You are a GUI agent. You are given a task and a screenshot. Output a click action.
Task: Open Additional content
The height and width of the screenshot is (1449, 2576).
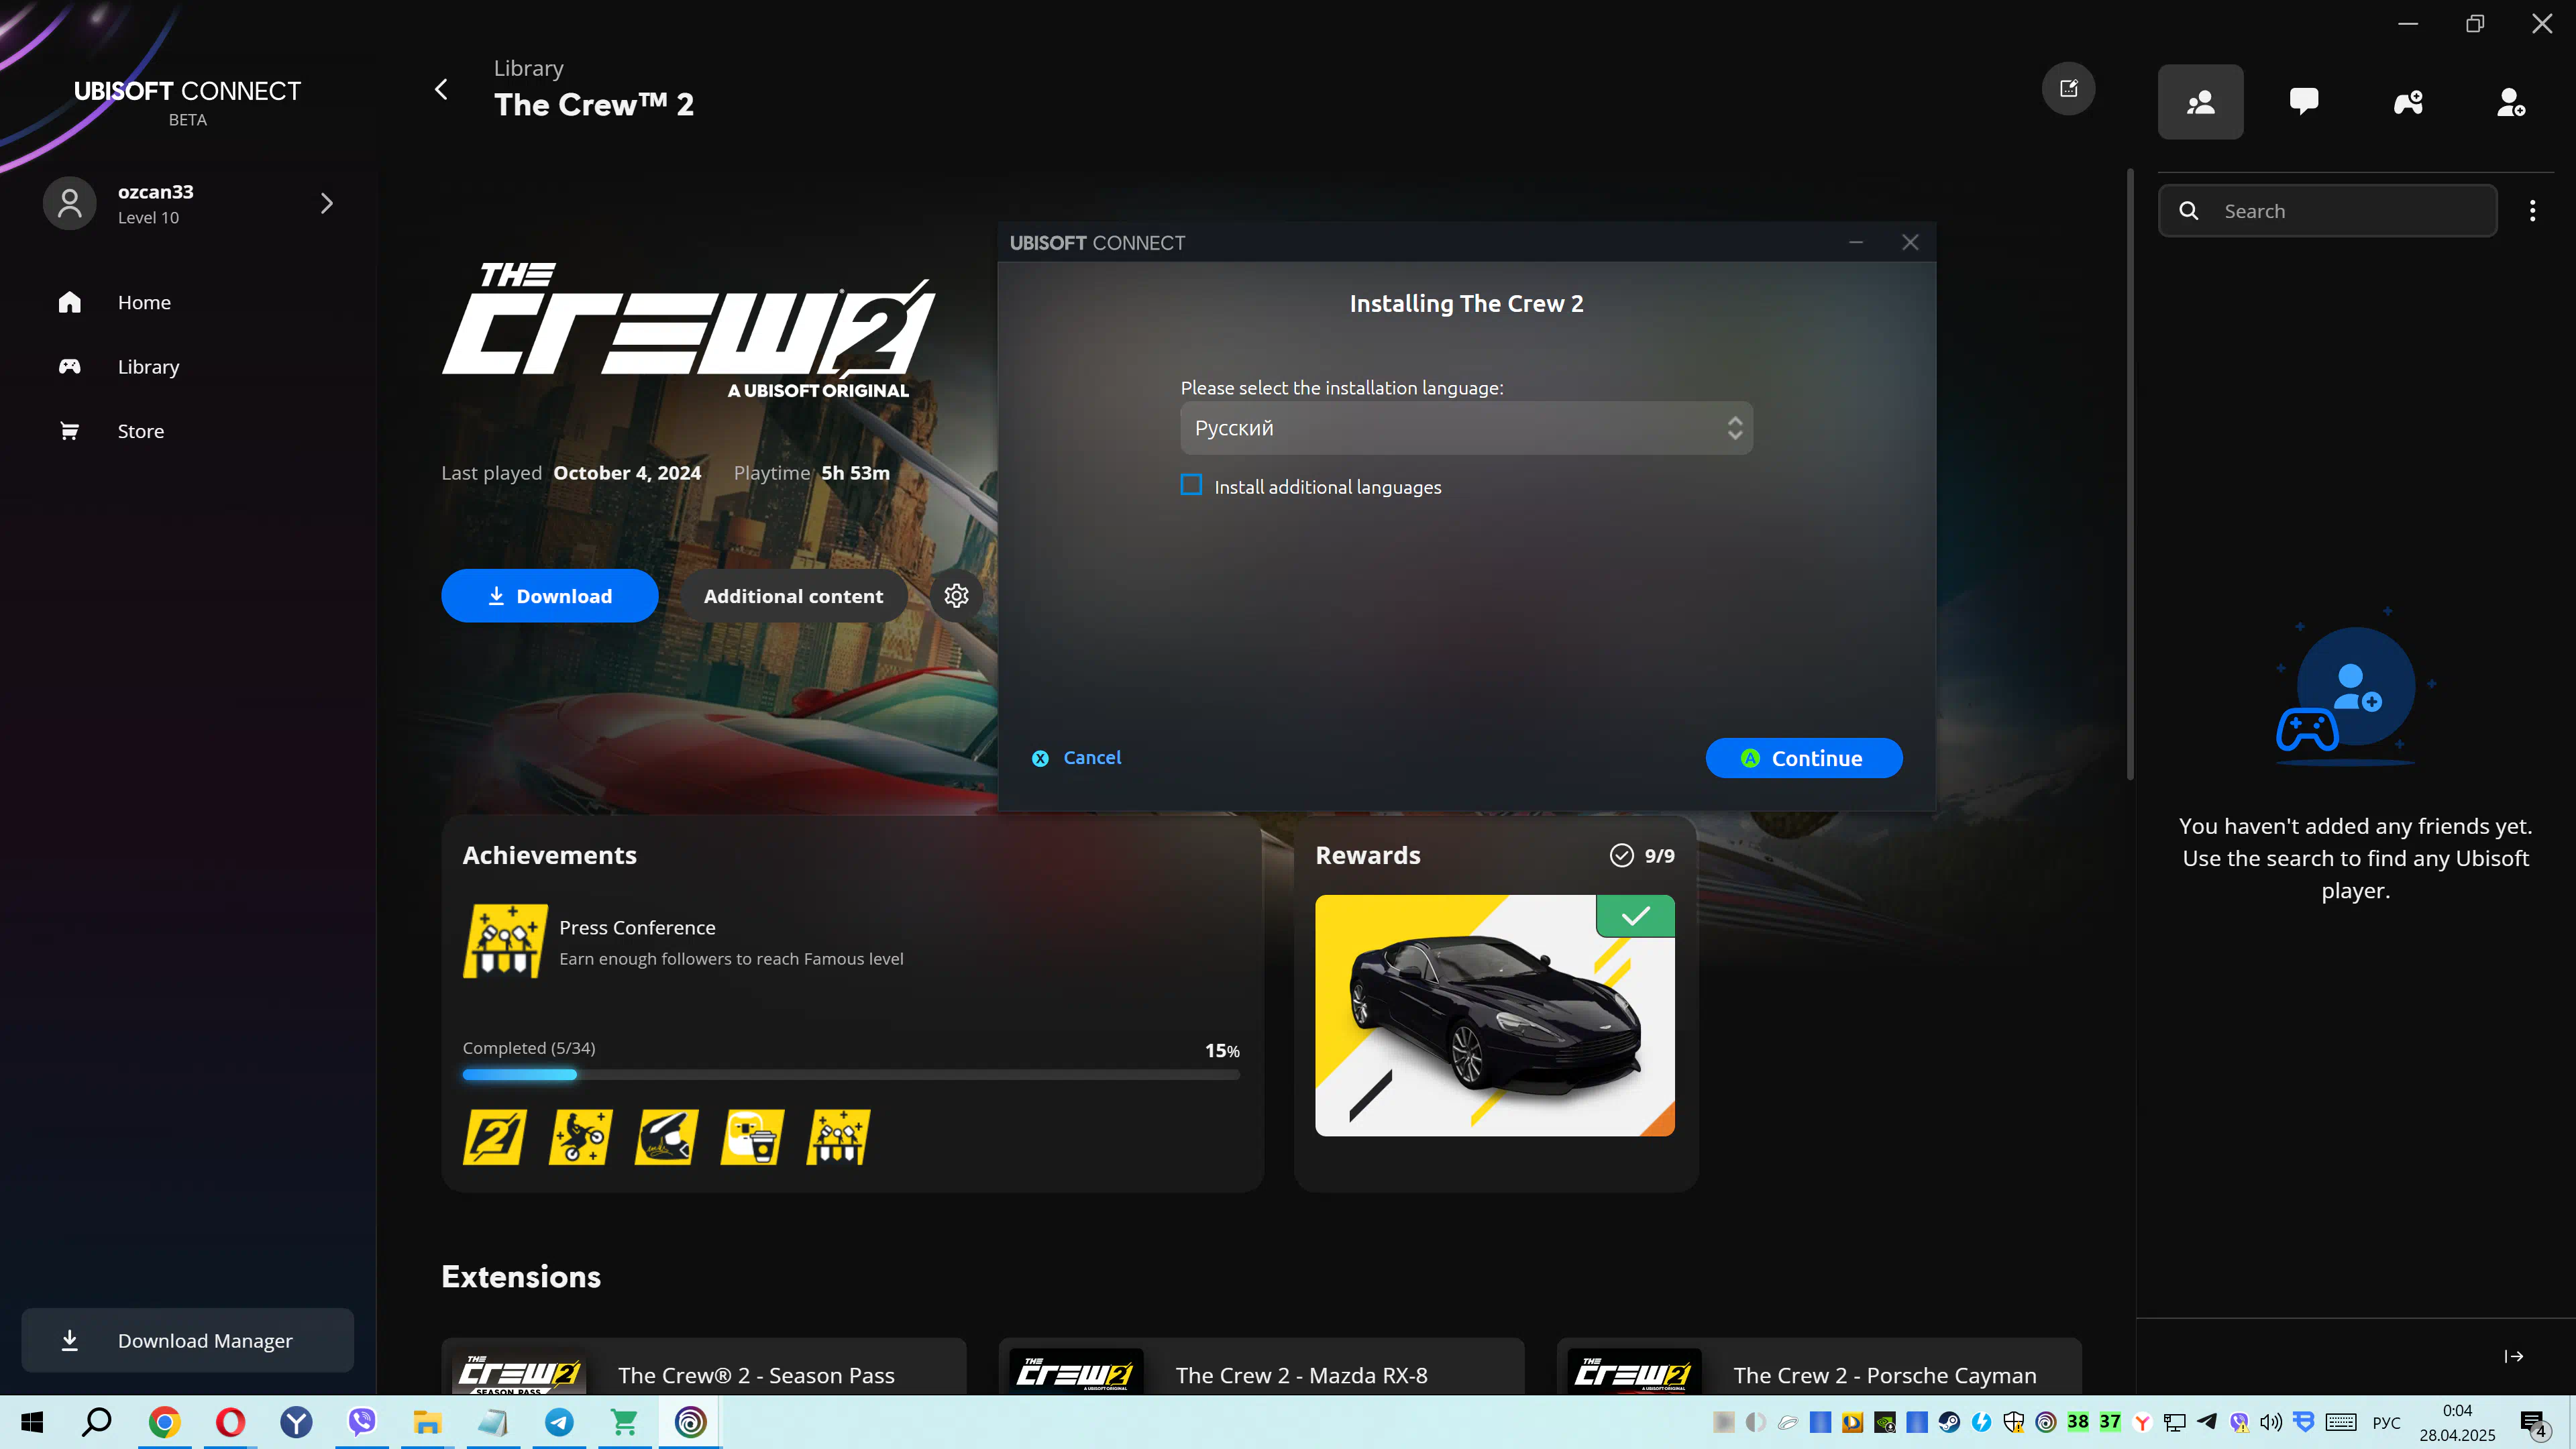pyautogui.click(x=793, y=596)
